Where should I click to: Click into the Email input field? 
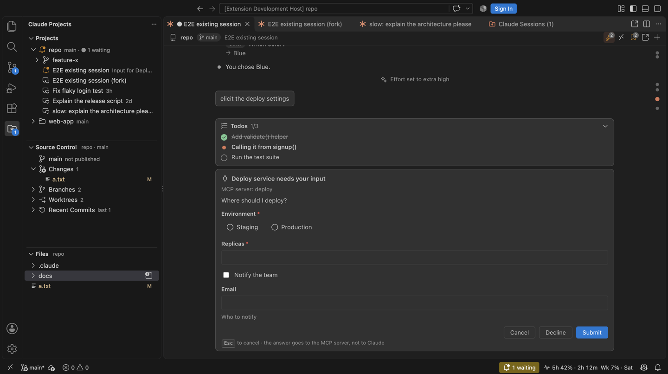point(415,303)
